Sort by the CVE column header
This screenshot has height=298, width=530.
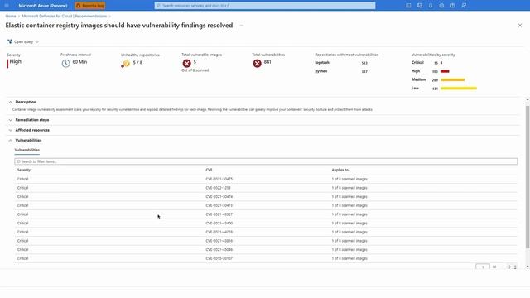209,170
